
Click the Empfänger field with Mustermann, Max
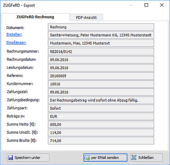101,43
